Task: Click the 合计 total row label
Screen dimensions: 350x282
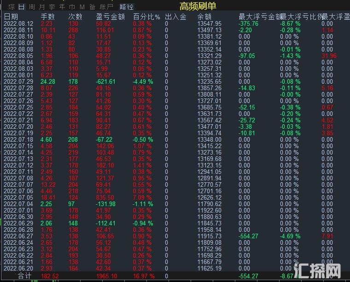Action: coord(25,275)
